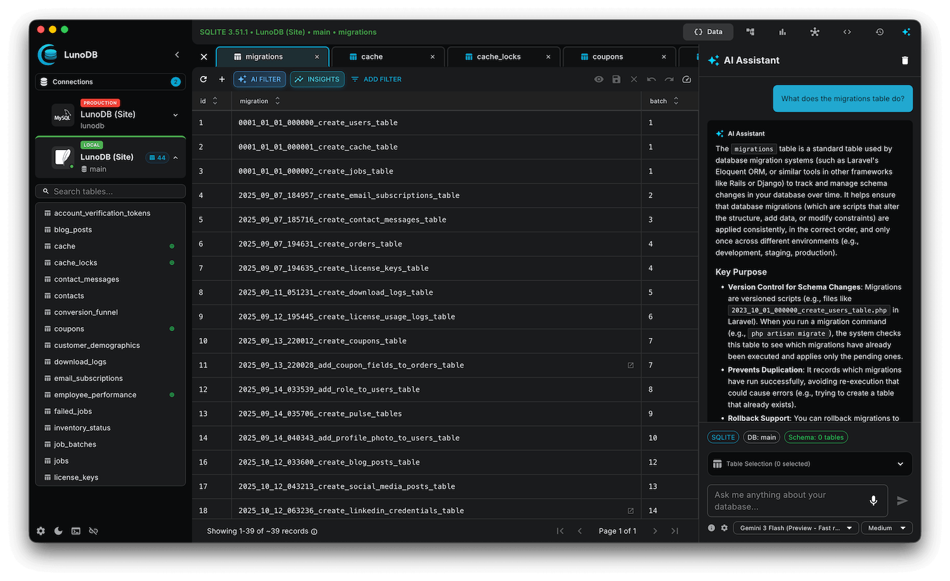Open expand icon on row 11 migration cell
This screenshot has height=581, width=950.
[x=630, y=365]
